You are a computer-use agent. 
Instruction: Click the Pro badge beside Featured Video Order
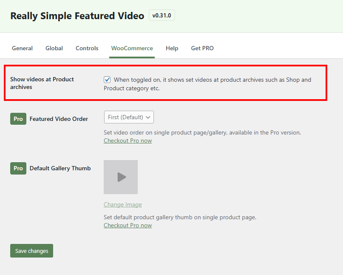[18, 119]
